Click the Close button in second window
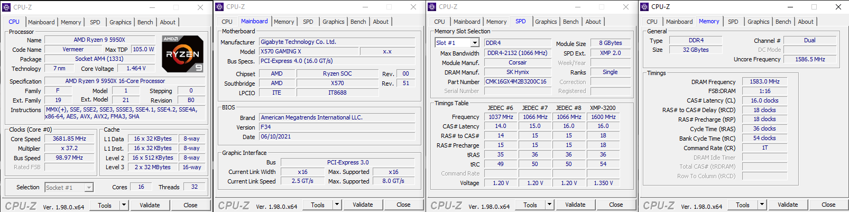 tap(403, 205)
